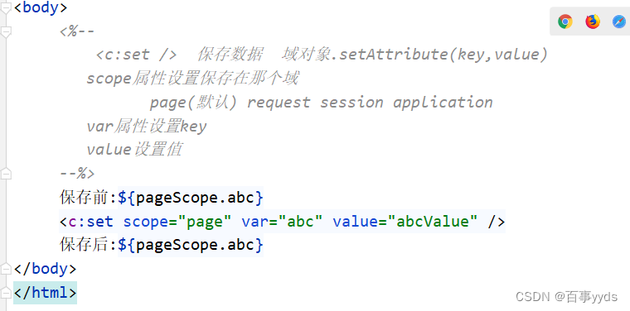Collapse the JSP comment block at <%--
This screenshot has height=311, width=630.
pos(5,31)
